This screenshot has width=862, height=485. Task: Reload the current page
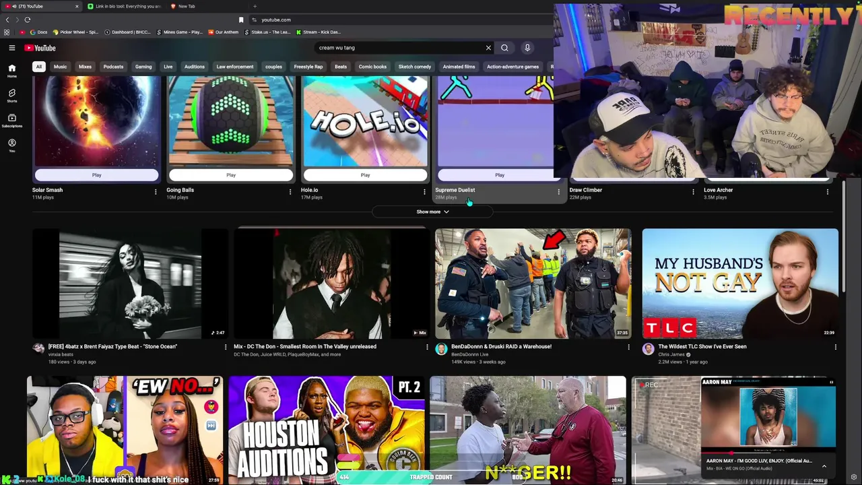tap(28, 20)
